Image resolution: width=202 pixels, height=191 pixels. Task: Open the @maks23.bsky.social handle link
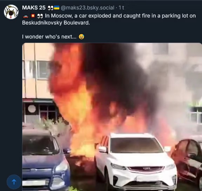click(87, 8)
